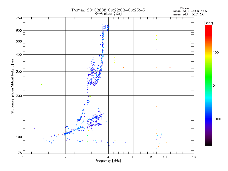Click the plot title 'Tromsø 20160808 06:22:00-06:23:43'
This screenshot has width=228, height=171.
point(108,10)
